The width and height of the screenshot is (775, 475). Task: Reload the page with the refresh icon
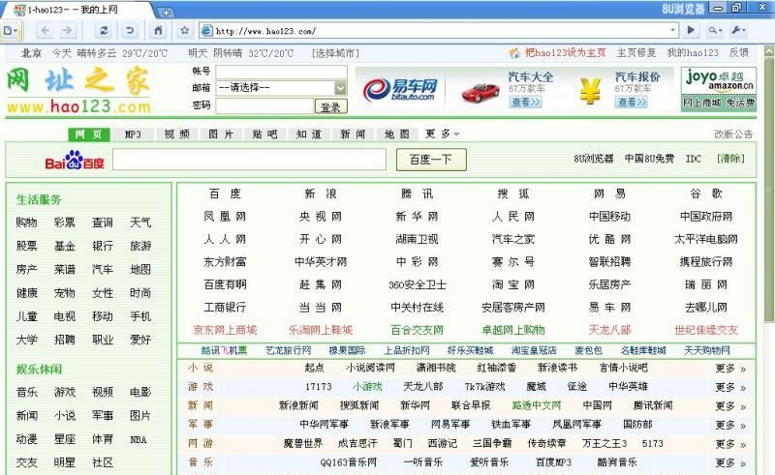click(104, 31)
